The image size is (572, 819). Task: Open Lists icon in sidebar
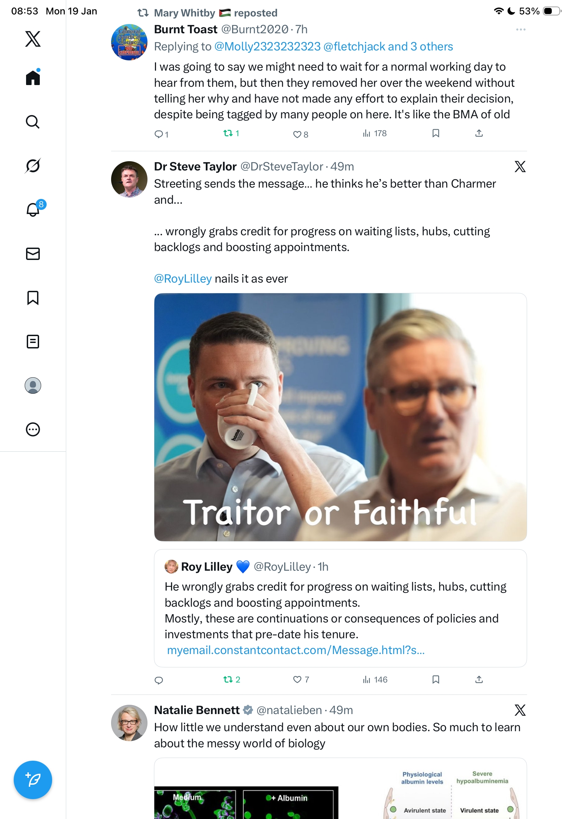[33, 342]
